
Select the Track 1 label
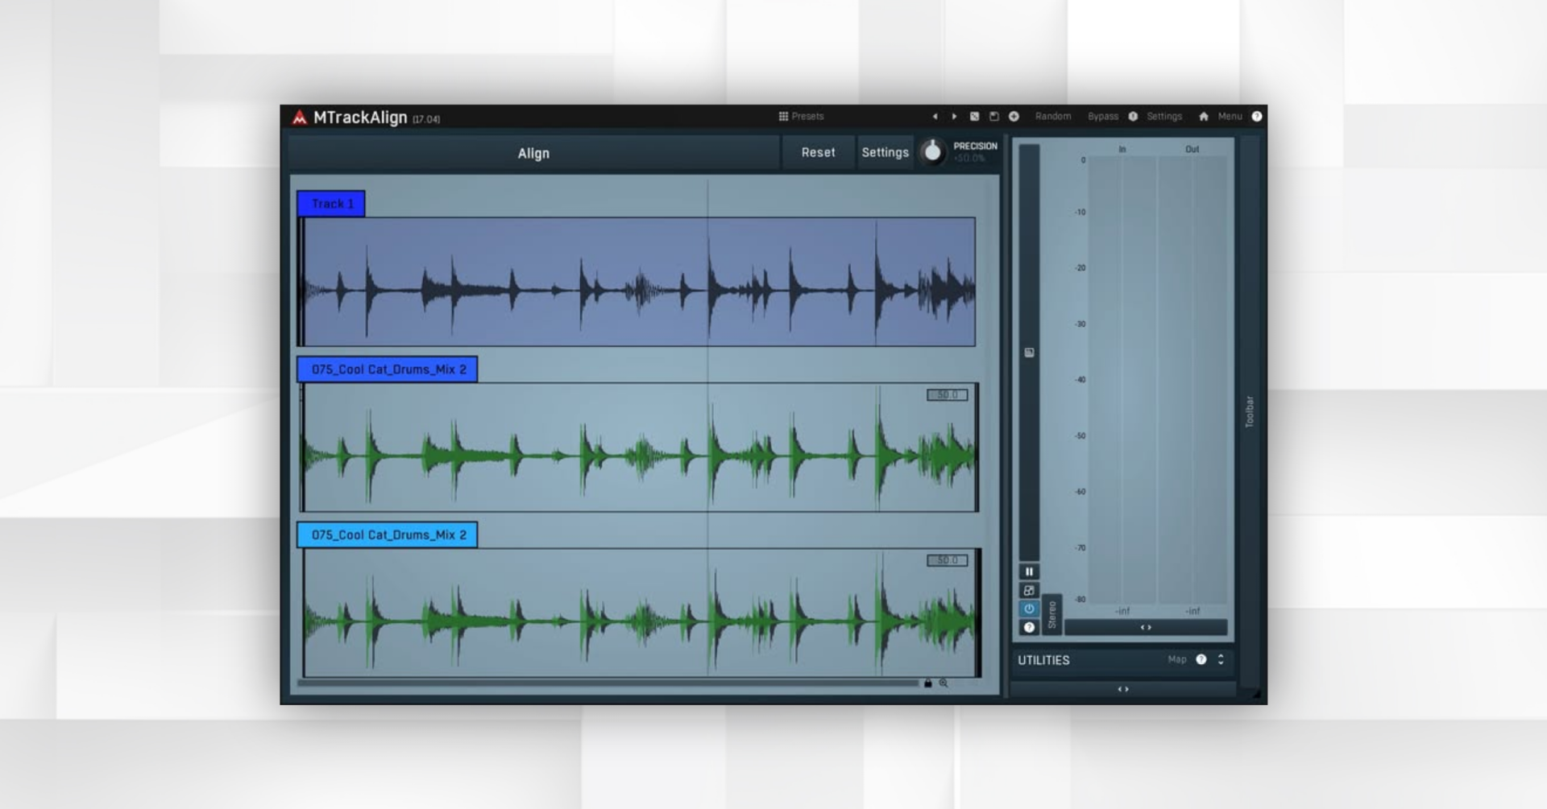click(331, 204)
